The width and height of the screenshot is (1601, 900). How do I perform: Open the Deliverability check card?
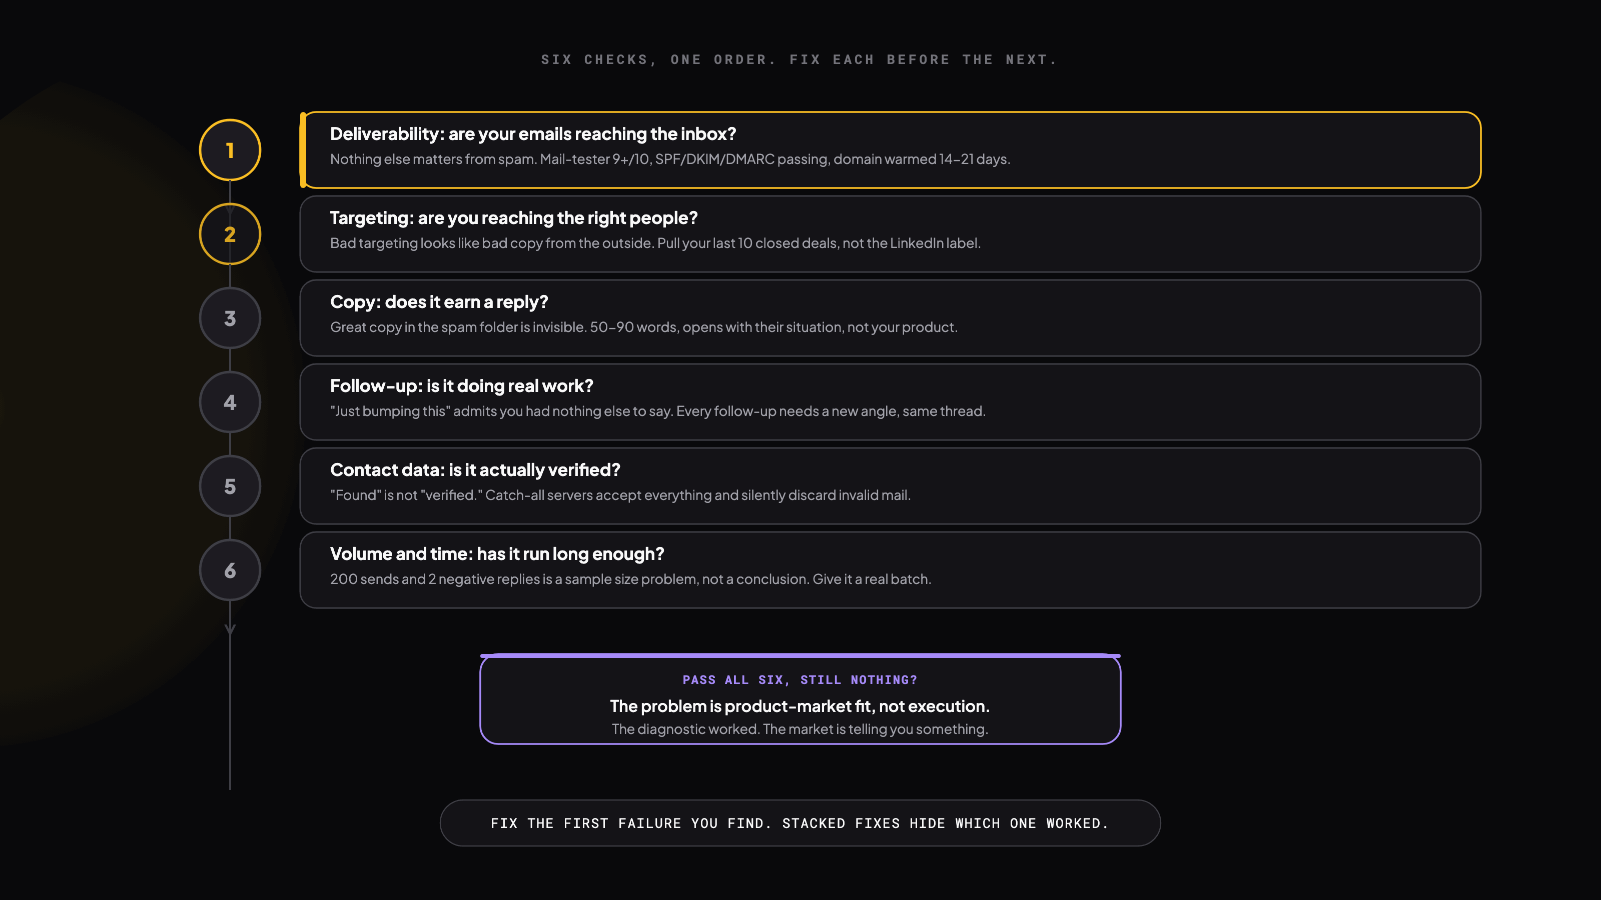coord(890,149)
